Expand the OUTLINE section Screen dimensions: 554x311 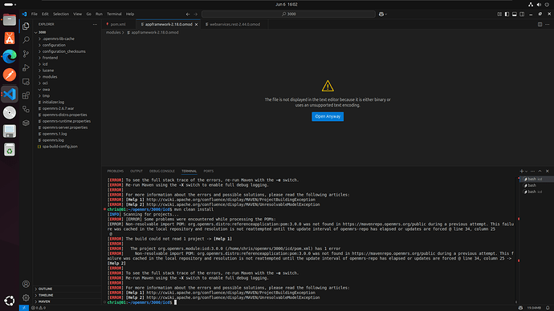click(x=45, y=289)
